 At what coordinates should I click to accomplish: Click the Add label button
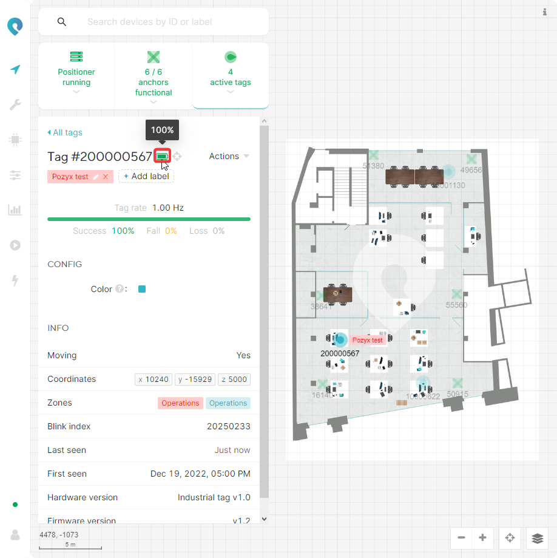146,176
